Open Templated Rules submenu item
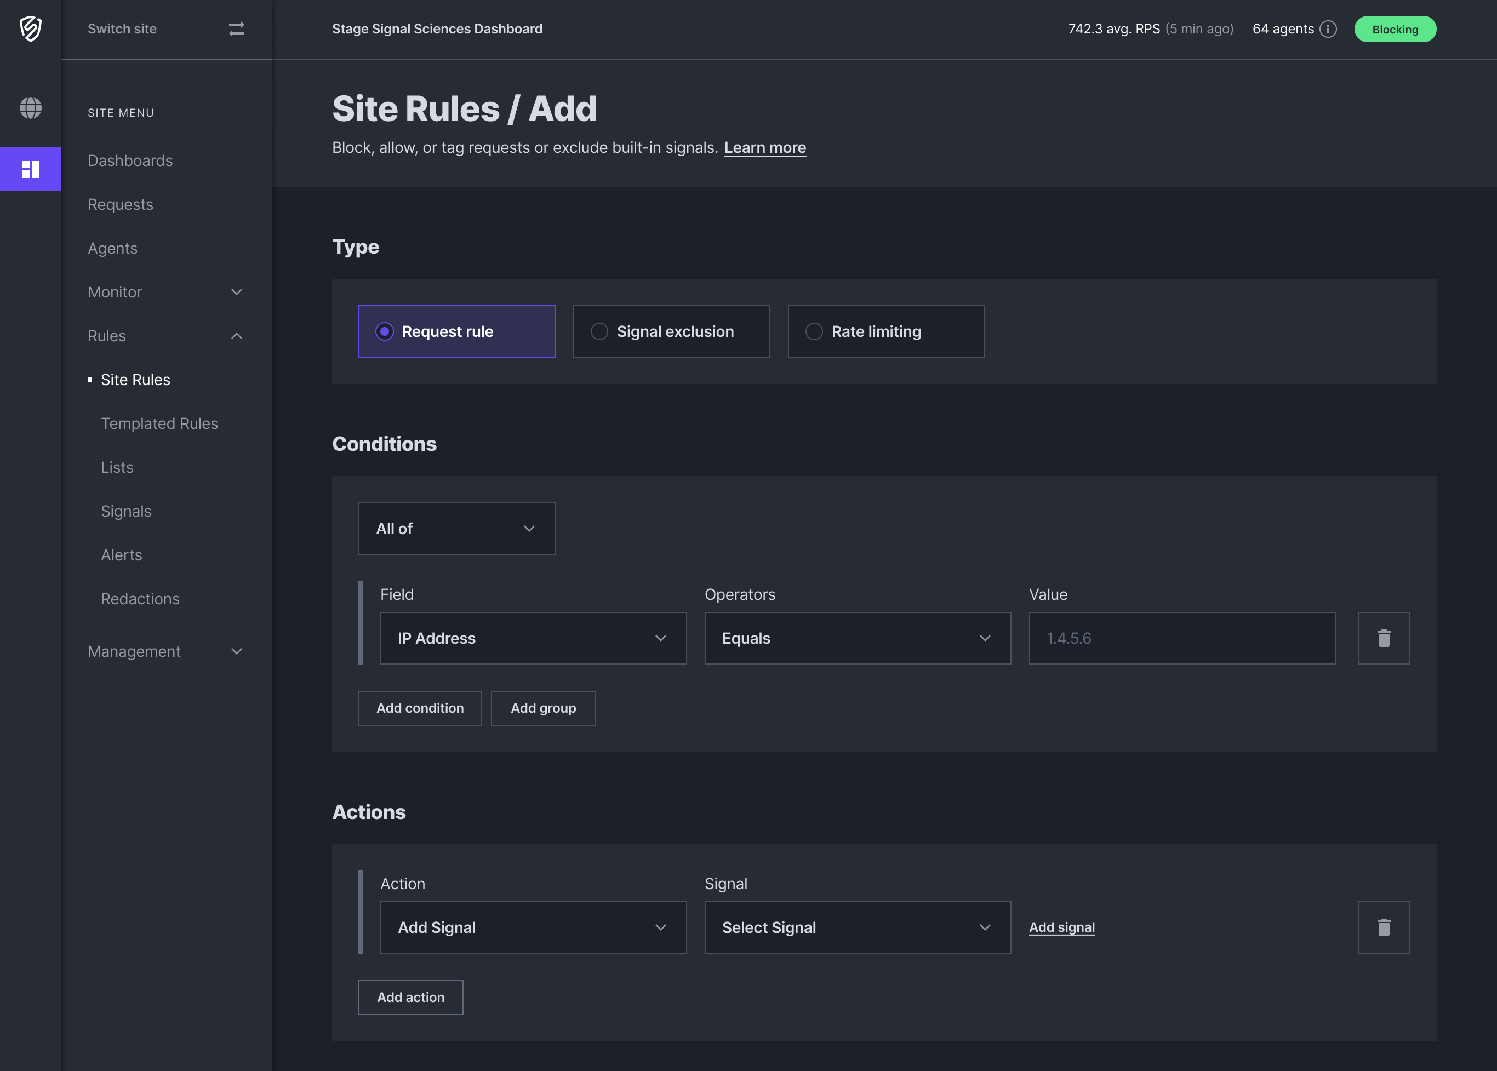This screenshot has height=1071, width=1497. point(159,423)
